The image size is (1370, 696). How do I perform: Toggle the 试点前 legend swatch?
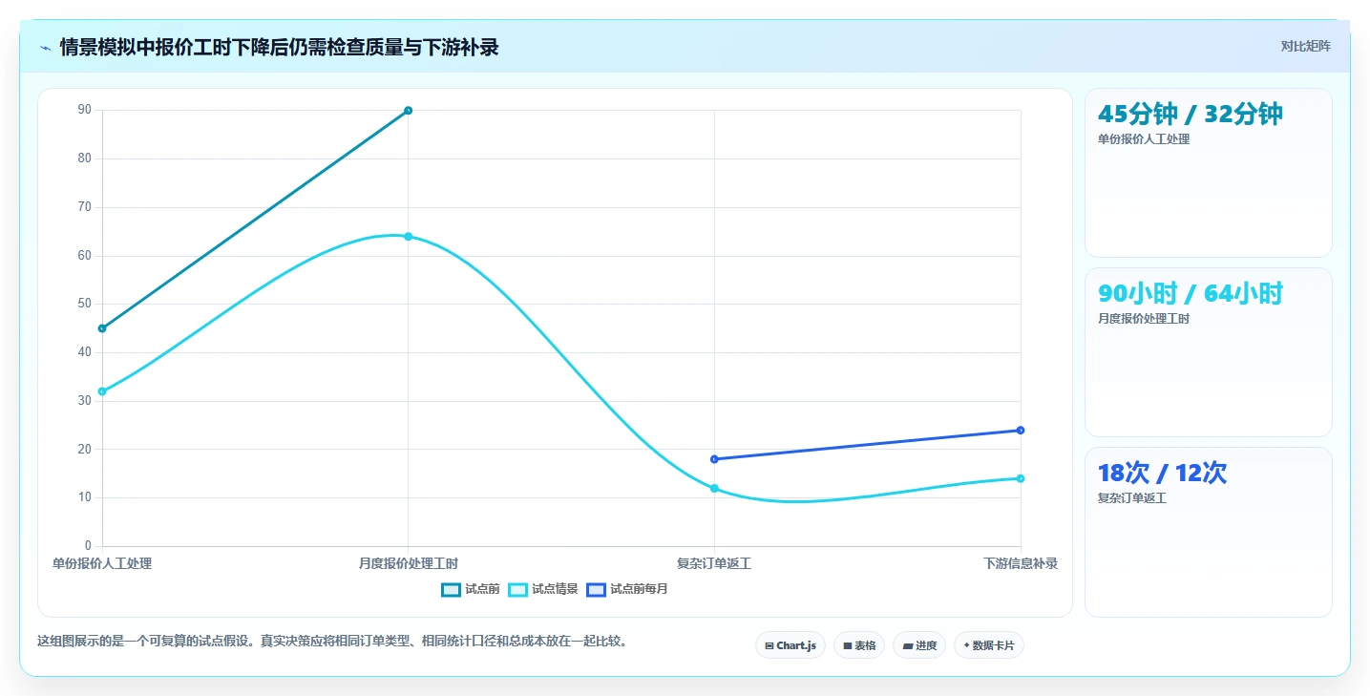point(451,589)
